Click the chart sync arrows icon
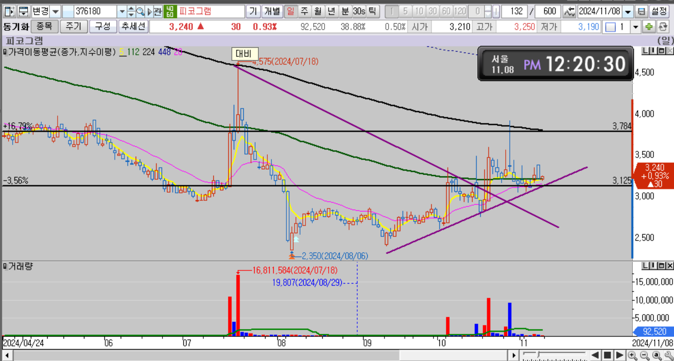Screen dimensions: 674x361 click(569, 11)
